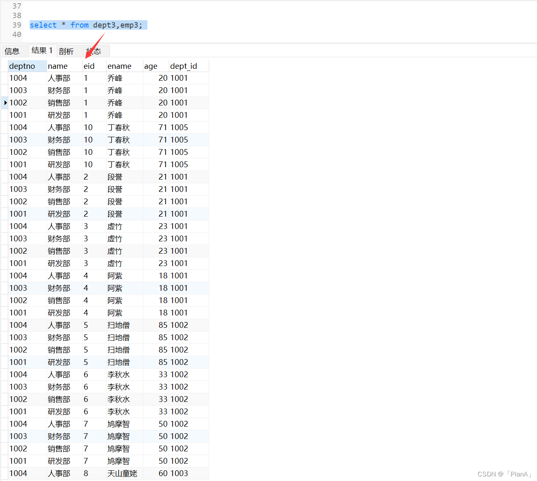Click ename 阿紫 in the 人事部 row

124,276
